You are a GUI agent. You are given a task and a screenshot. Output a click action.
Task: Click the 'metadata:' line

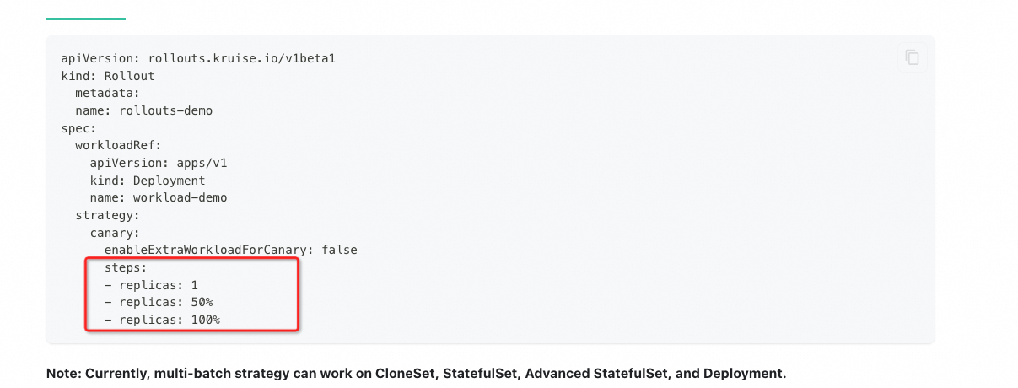click(107, 93)
